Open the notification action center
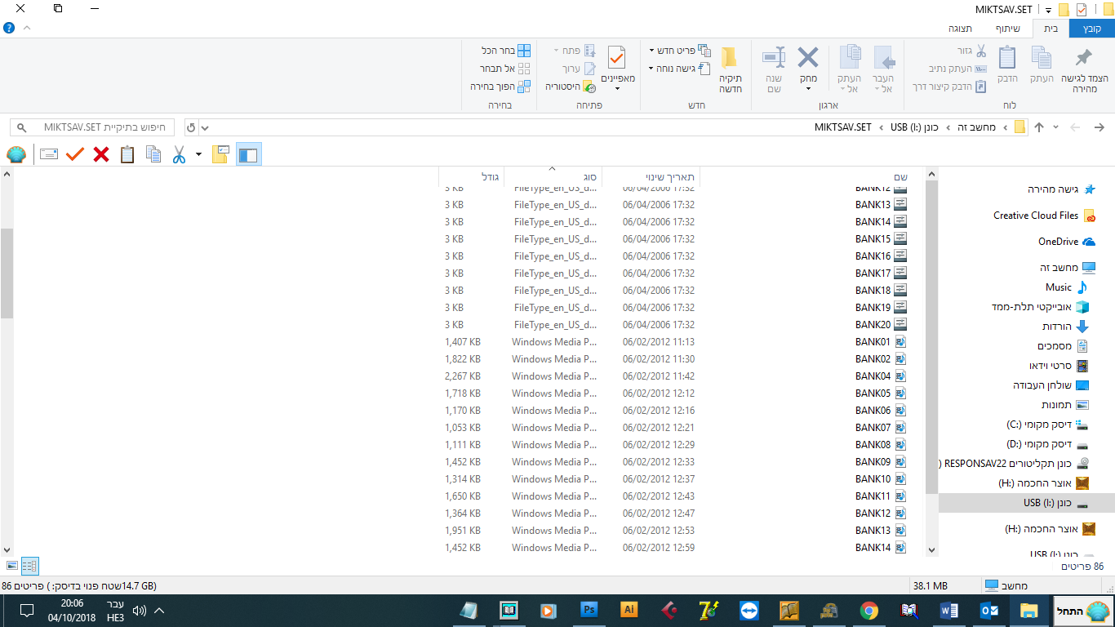 click(27, 610)
